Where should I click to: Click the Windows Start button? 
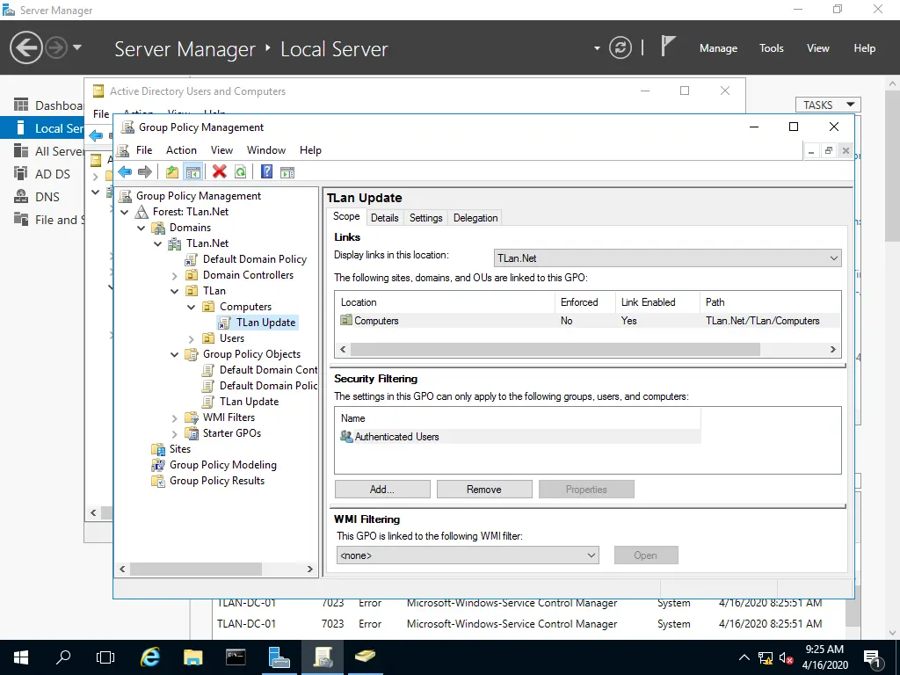(x=21, y=657)
